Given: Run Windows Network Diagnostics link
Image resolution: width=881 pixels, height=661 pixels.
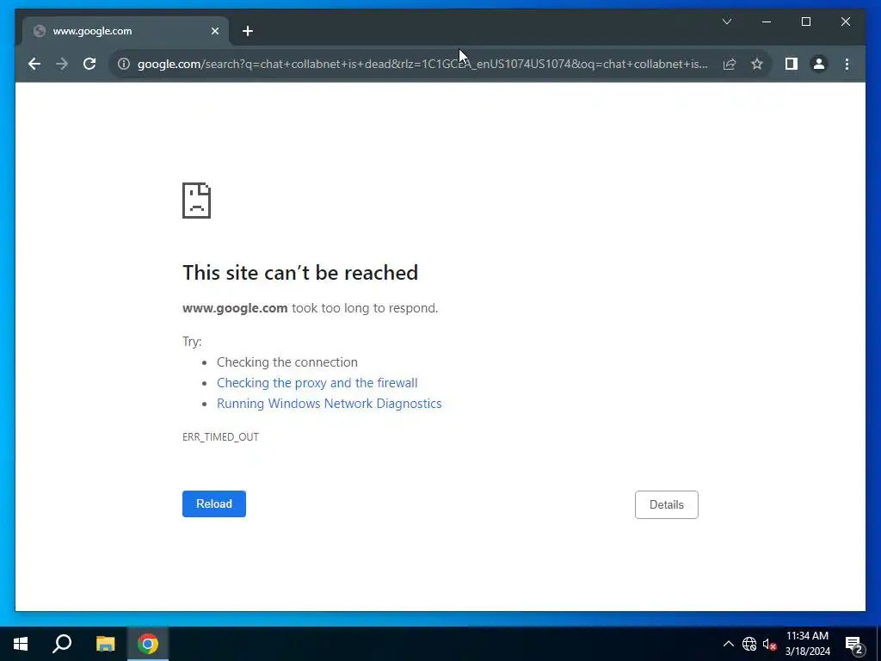Looking at the screenshot, I should [330, 404].
